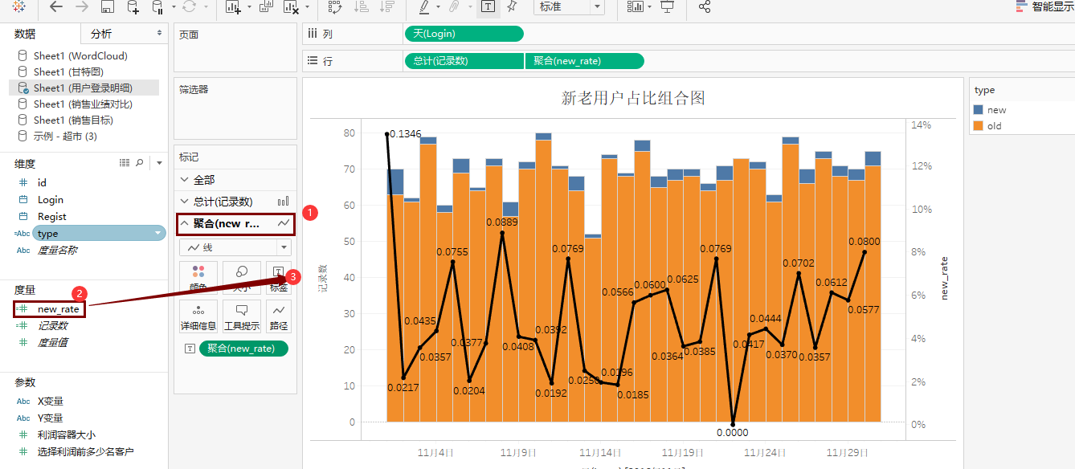1075x469 pixels.
Task: Click the clear sheet icon
Action: [x=292, y=6]
